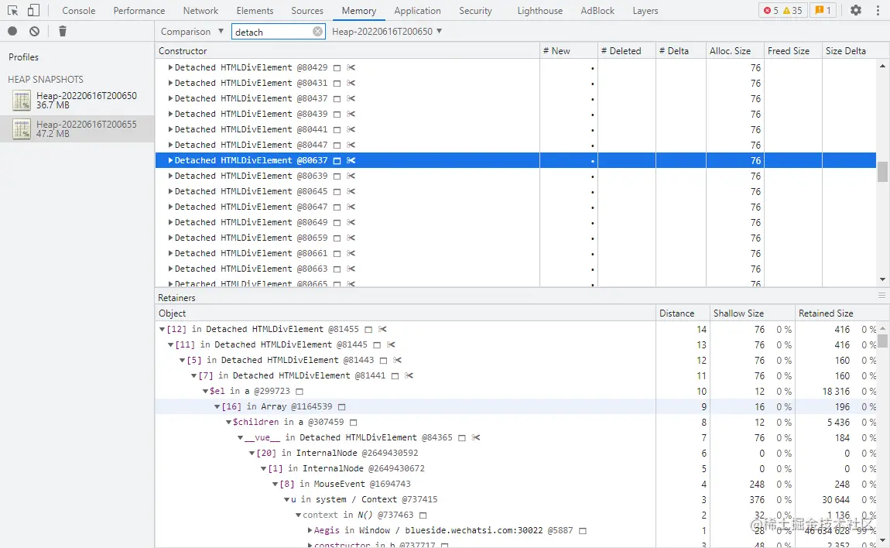The width and height of the screenshot is (890, 548).
Task: Sort by the Constructor column header
Action: tap(347, 51)
